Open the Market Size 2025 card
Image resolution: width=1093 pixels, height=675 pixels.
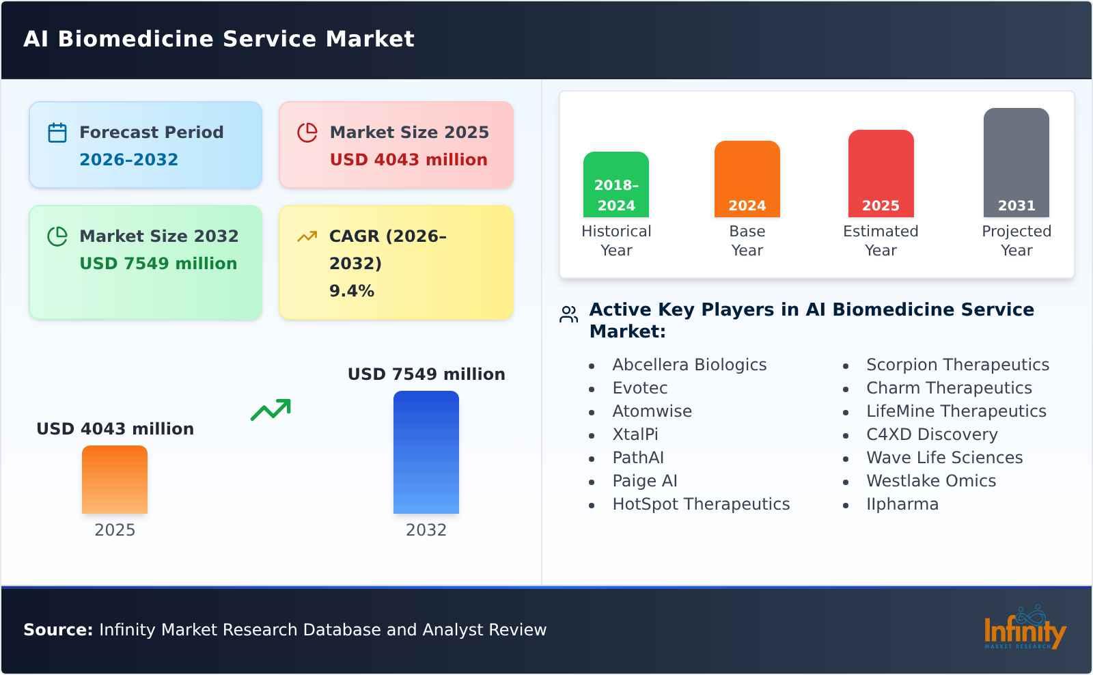pos(396,145)
